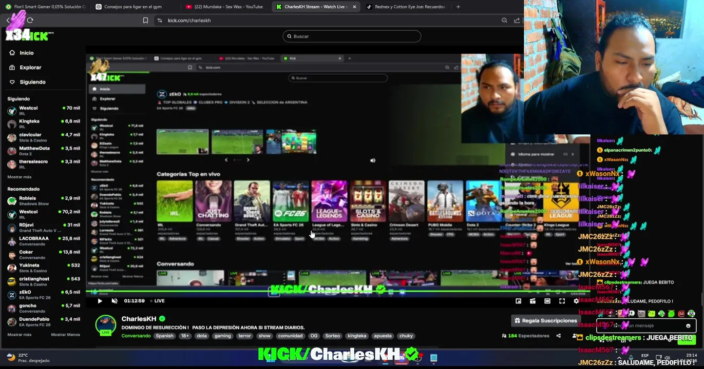Image resolution: width=704 pixels, height=369 pixels.
Task: Expand Siguiendo list with Mostrar más
Action: click(x=20, y=177)
